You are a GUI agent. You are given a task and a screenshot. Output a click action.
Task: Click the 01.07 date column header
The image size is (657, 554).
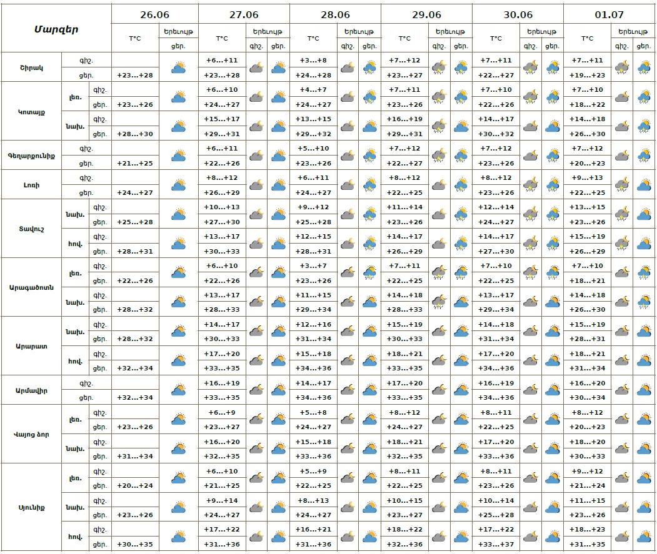(x=609, y=14)
